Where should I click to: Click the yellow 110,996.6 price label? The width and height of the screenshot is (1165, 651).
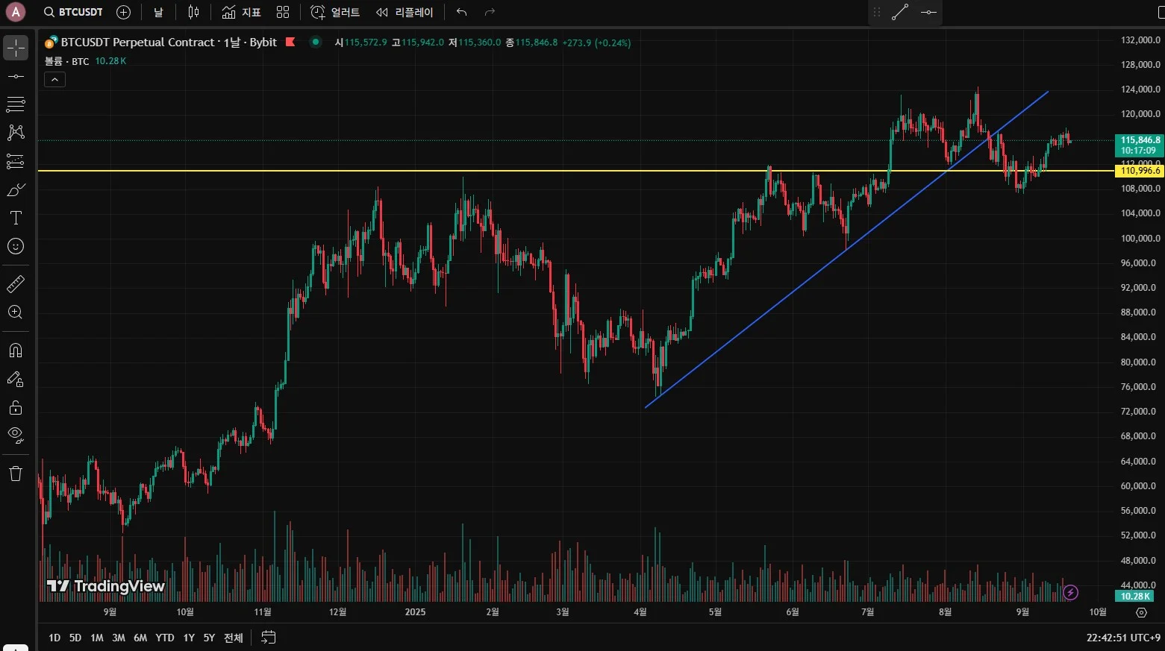pyautogui.click(x=1139, y=171)
